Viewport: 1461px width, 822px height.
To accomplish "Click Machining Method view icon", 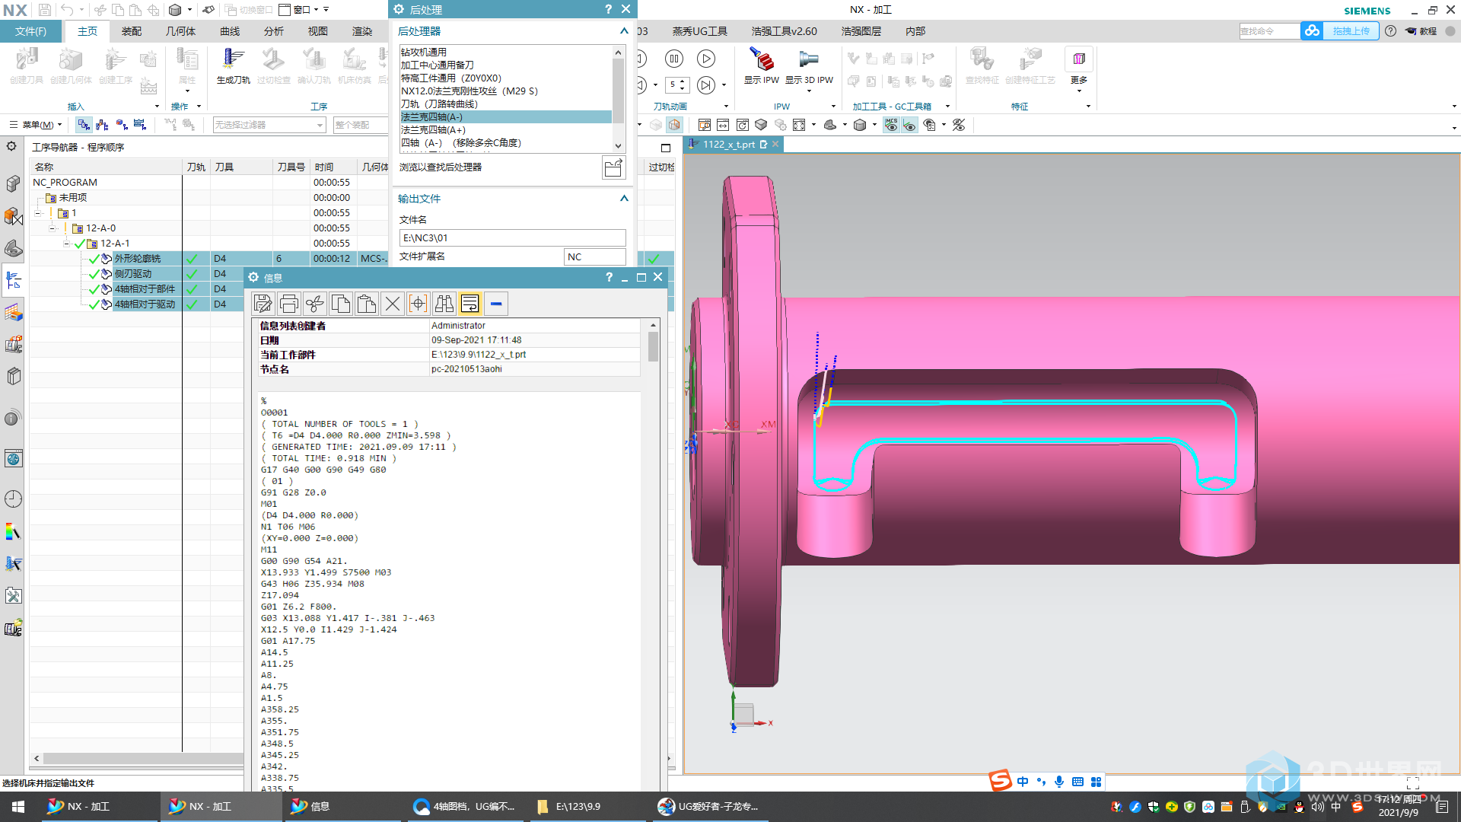I will point(139,125).
